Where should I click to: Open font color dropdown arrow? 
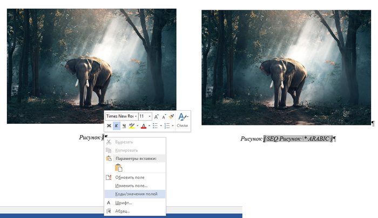click(149, 126)
